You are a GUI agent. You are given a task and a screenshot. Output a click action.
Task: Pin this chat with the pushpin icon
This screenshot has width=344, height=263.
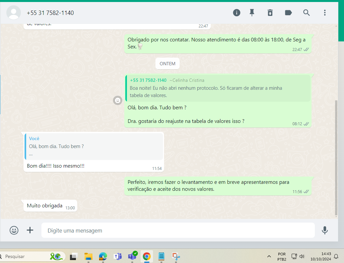(x=252, y=13)
